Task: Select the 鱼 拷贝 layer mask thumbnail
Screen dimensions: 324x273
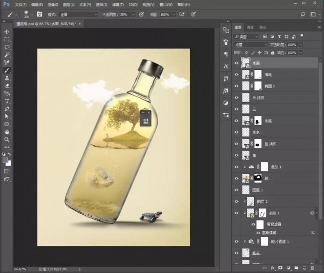Action: point(258,144)
